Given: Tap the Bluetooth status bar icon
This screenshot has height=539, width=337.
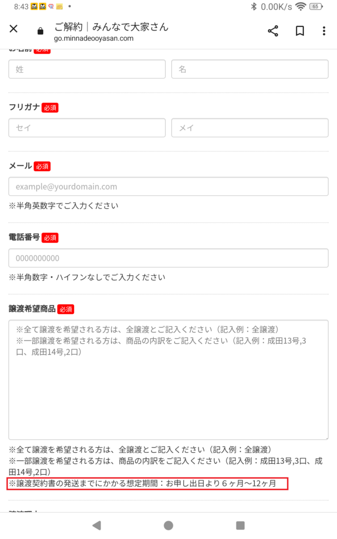Looking at the screenshot, I should pyautogui.click(x=253, y=7).
